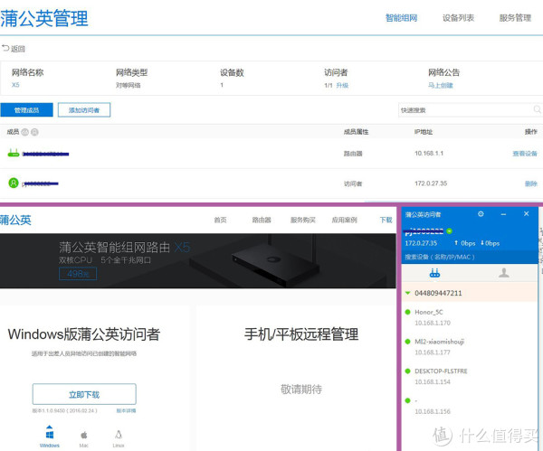543x451 pixels.
Task: Focus the 搜索设备 (名称/IP/MAC) search field
Action: [x=470, y=257]
